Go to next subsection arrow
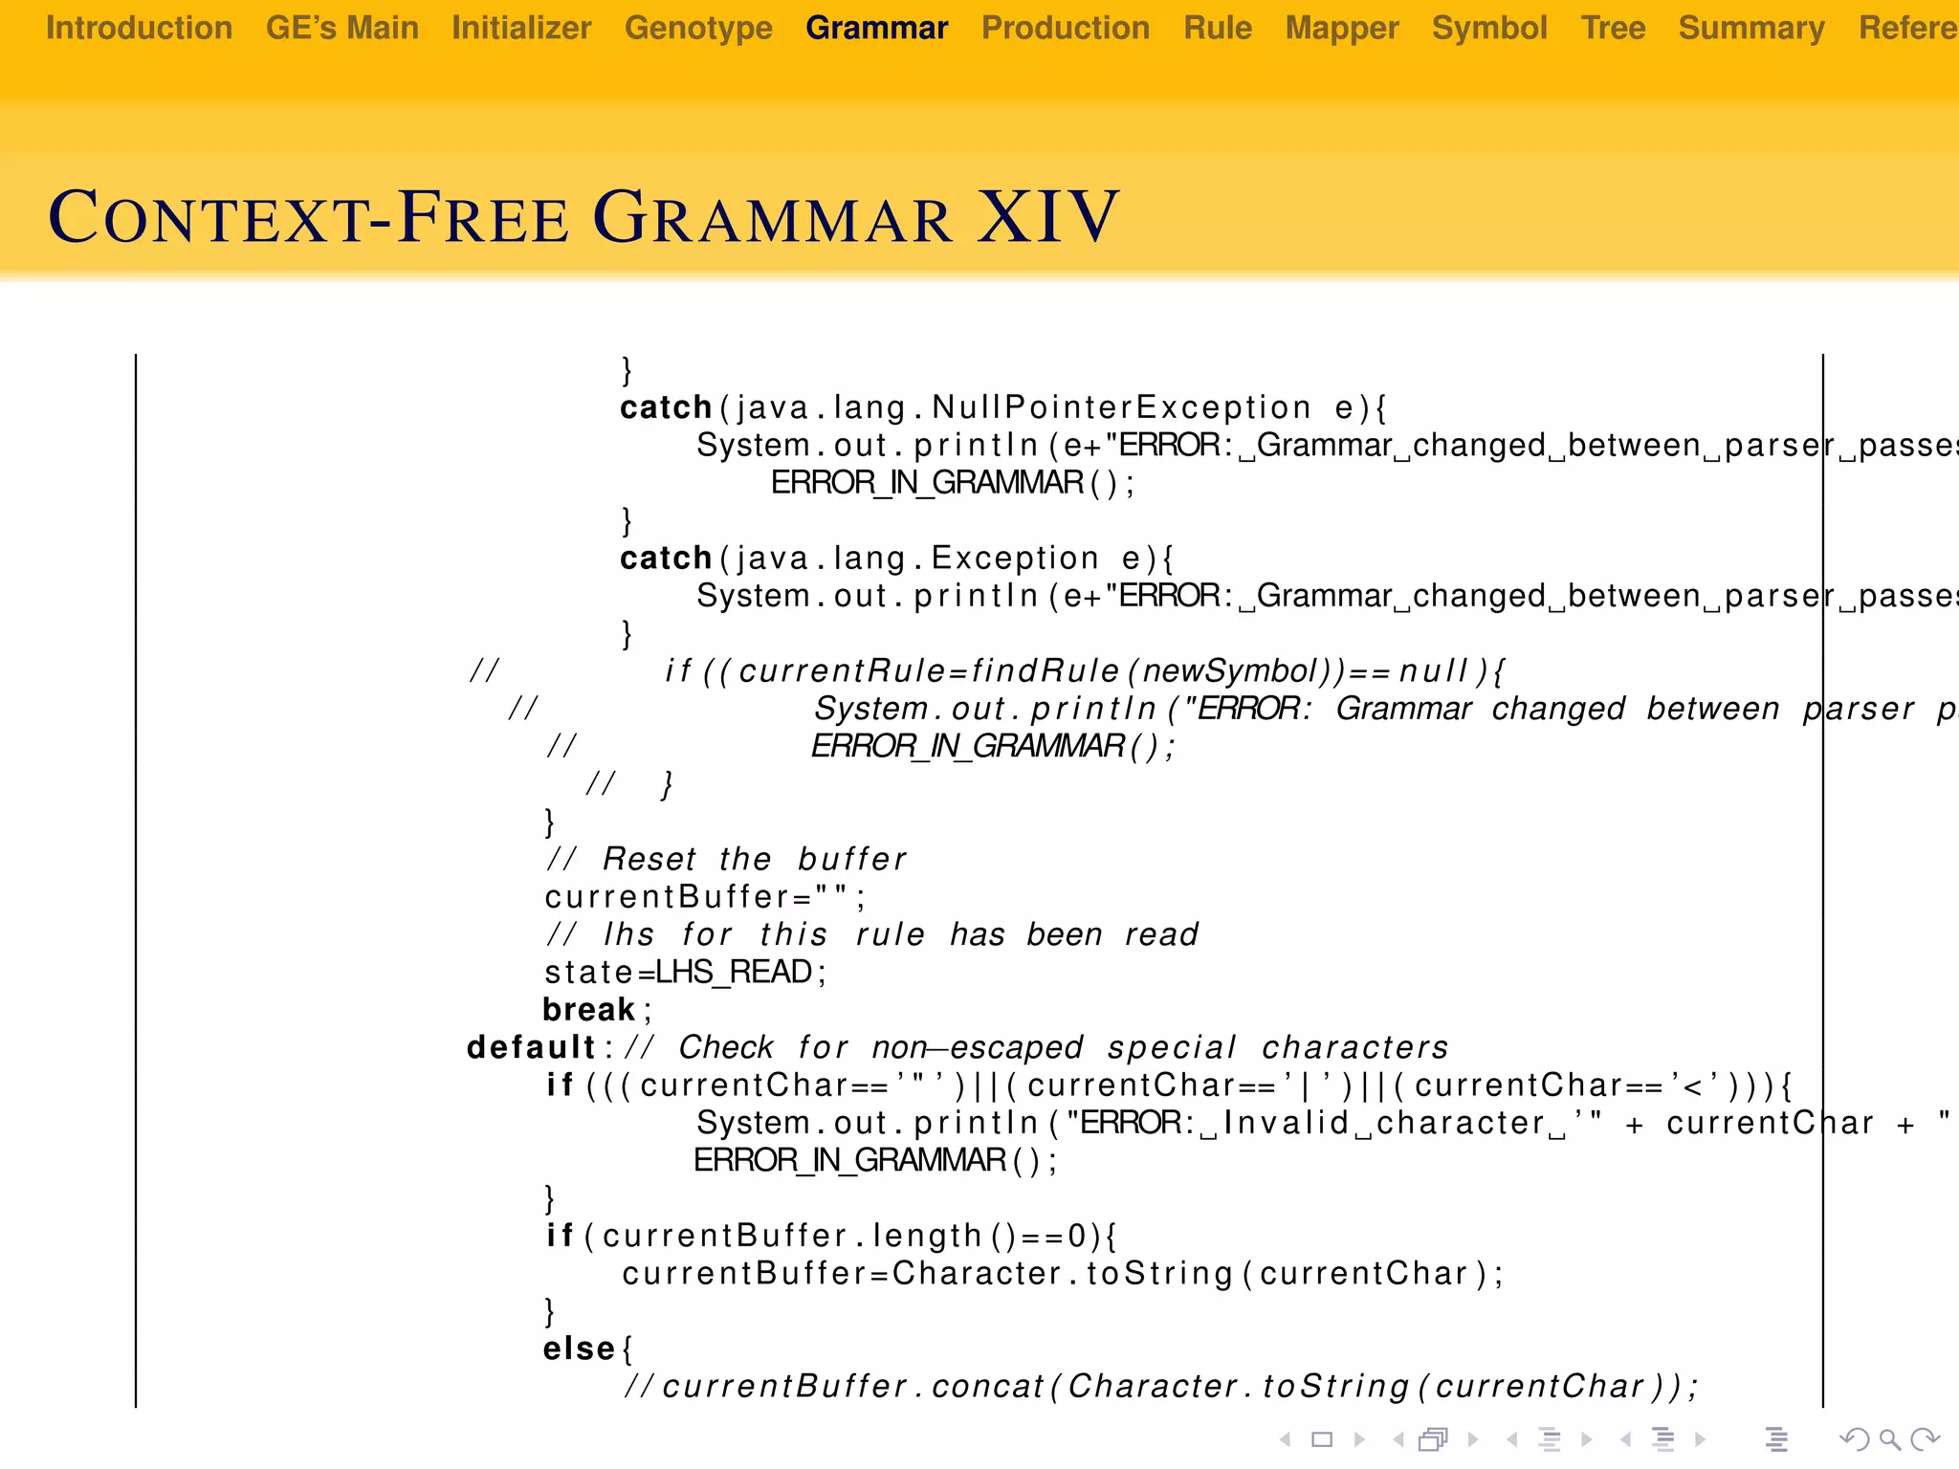The width and height of the screenshot is (1959, 1469). (x=1587, y=1439)
